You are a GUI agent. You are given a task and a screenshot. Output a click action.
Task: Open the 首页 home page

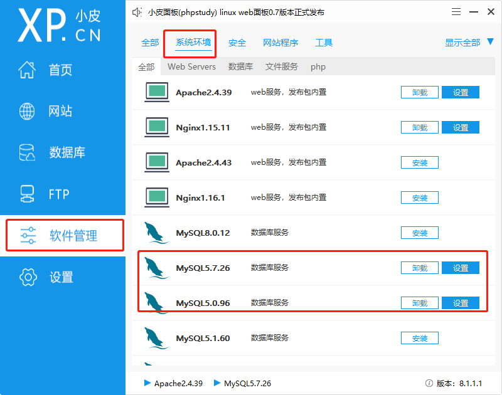click(x=60, y=70)
